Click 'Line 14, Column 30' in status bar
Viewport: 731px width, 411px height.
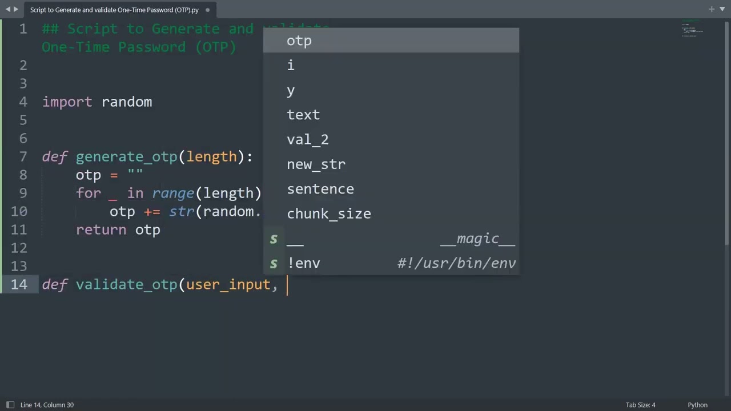[47, 405]
